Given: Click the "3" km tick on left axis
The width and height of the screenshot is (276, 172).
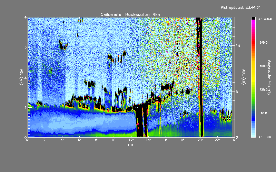Looking at the screenshot, I should pyautogui.click(x=26, y=47).
